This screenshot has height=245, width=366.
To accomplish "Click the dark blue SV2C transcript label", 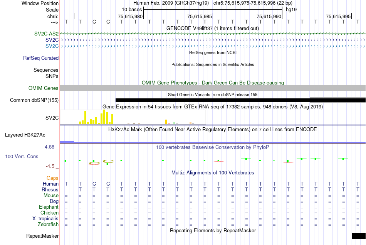I will tap(52, 40).
